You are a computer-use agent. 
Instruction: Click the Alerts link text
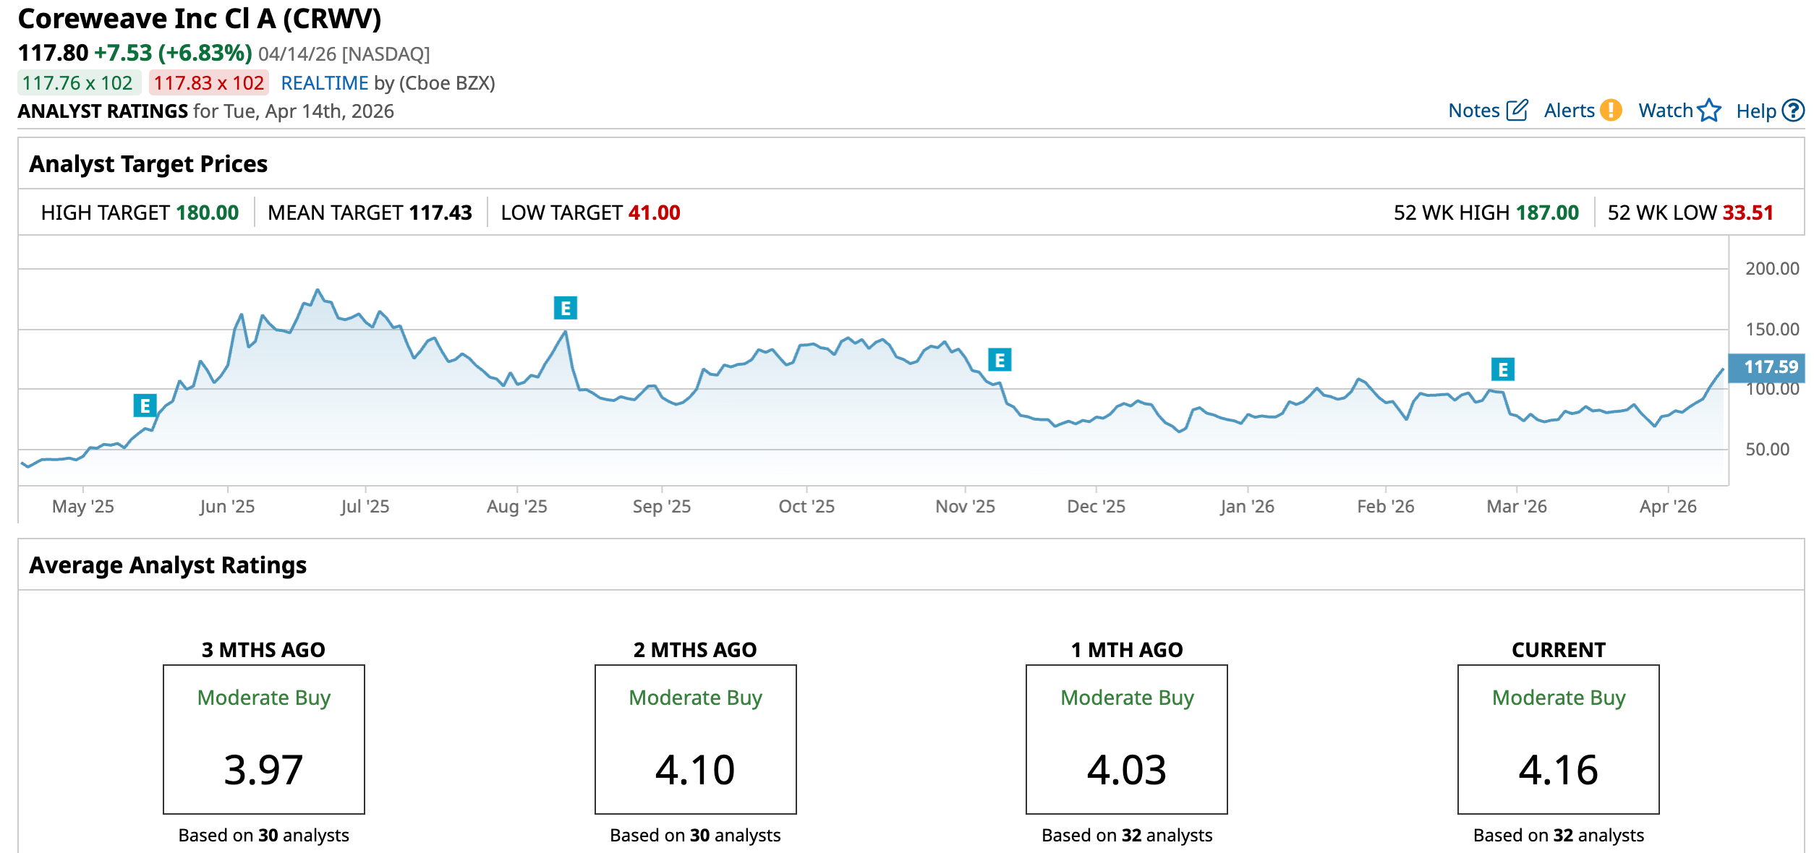pyautogui.click(x=1569, y=111)
